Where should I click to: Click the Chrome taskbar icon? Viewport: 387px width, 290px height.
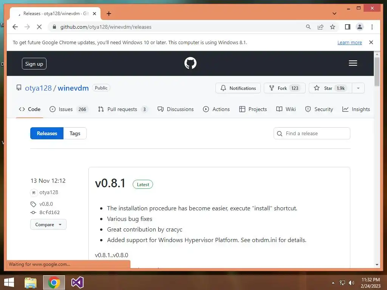tap(54, 282)
